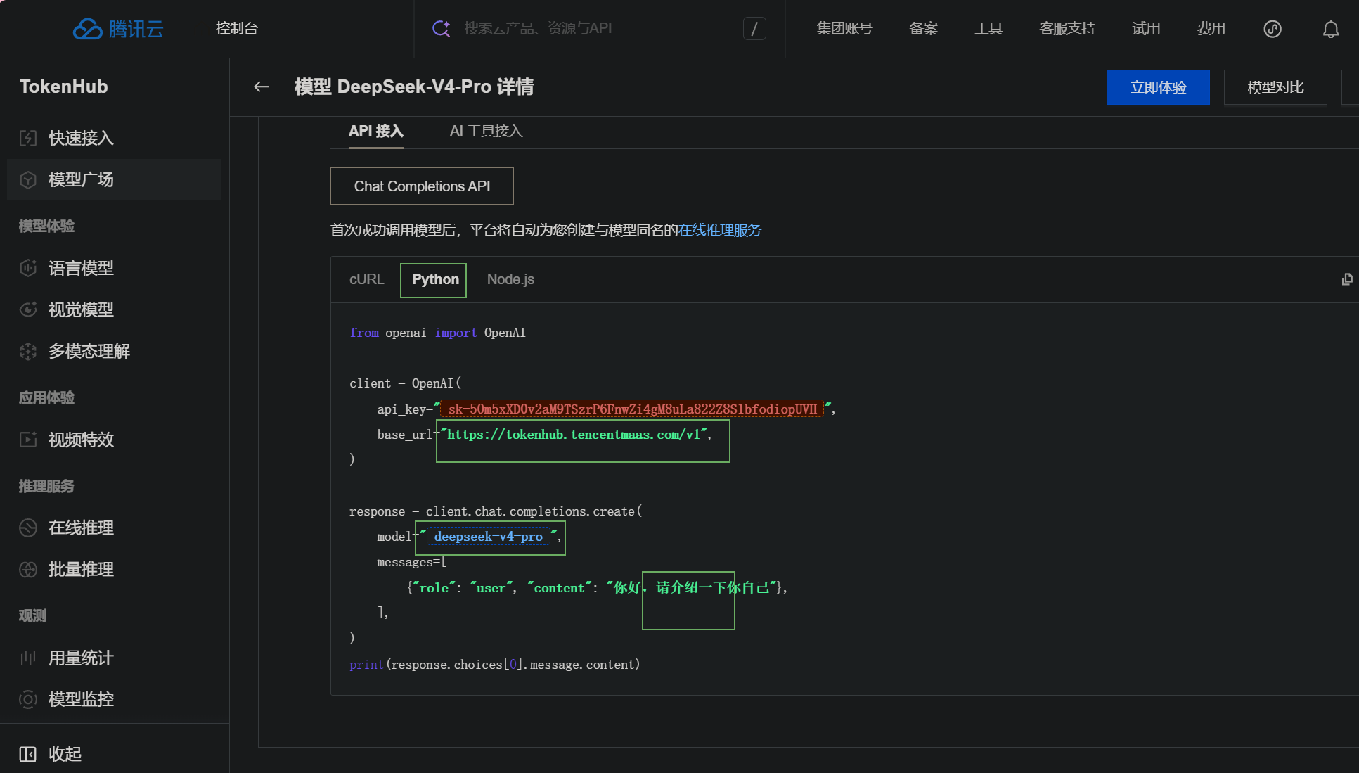
Task: Open the 集团账号 menu
Action: click(844, 29)
